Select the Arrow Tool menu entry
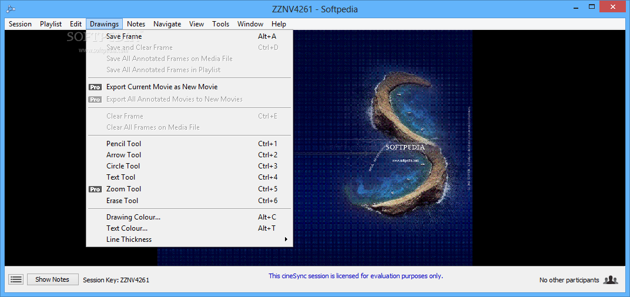This screenshot has height=297, width=630. (x=190, y=155)
